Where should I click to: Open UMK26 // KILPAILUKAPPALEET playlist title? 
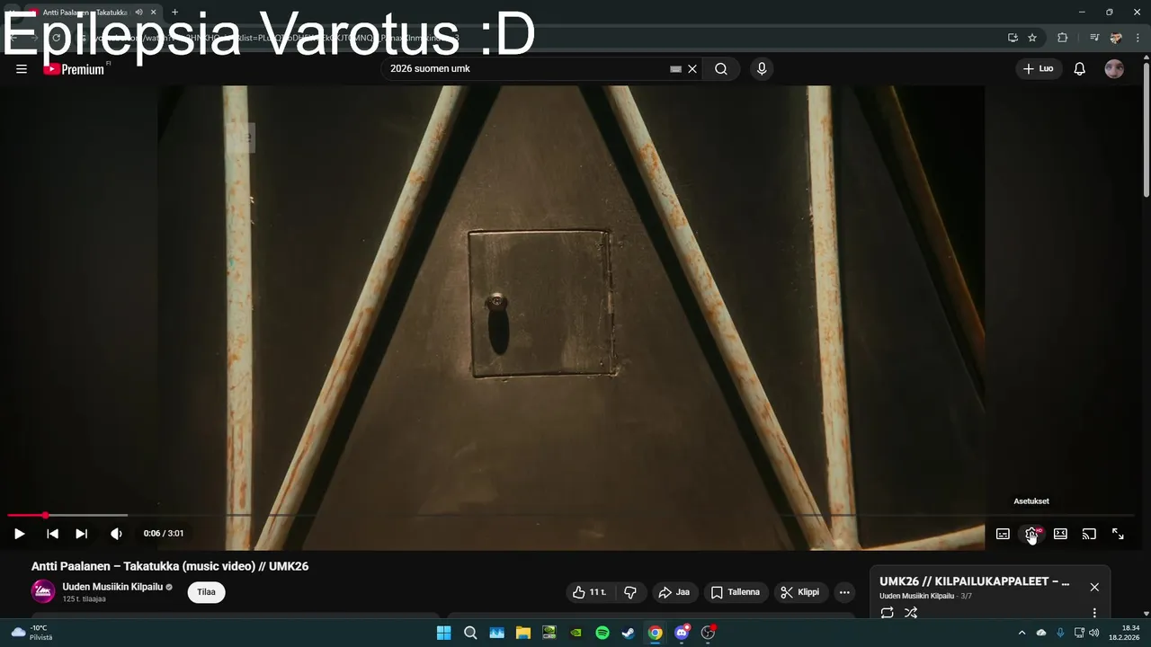pyautogui.click(x=975, y=581)
